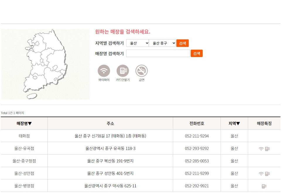283x194 pixels.
Task: Click address 울산광역시 중구 유곡동 118-3
Action: (110, 148)
